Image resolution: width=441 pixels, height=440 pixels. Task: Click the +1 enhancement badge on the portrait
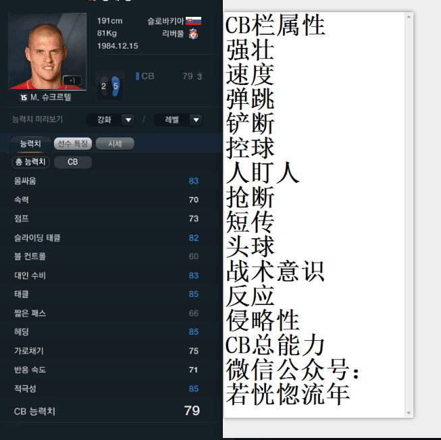click(x=72, y=80)
